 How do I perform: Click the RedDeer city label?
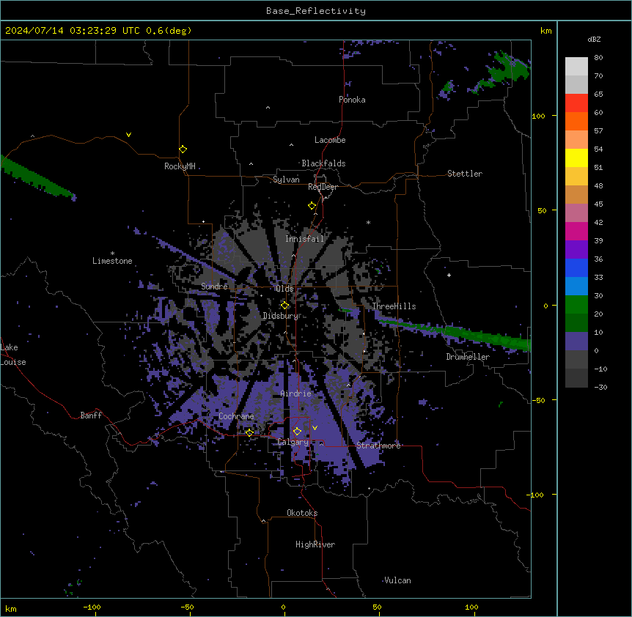(323, 187)
